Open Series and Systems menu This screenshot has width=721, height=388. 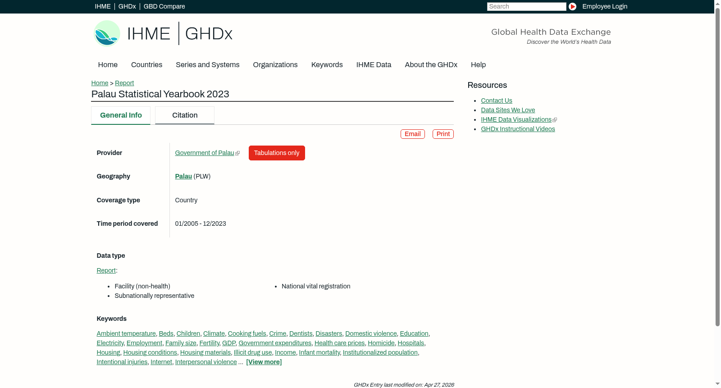(x=208, y=65)
